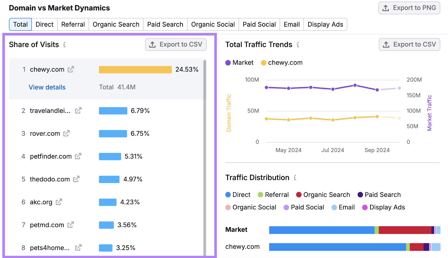Click the info icon beside Share of Visits
The image size is (448, 258).
pyautogui.click(x=65, y=44)
